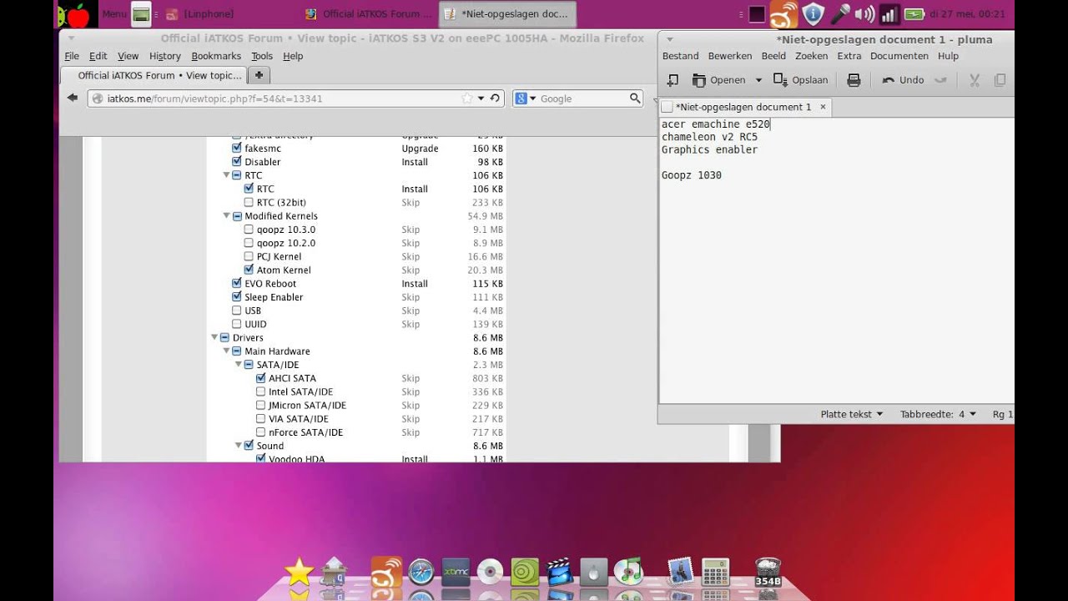Click the shield info icon in system tray

click(x=813, y=14)
